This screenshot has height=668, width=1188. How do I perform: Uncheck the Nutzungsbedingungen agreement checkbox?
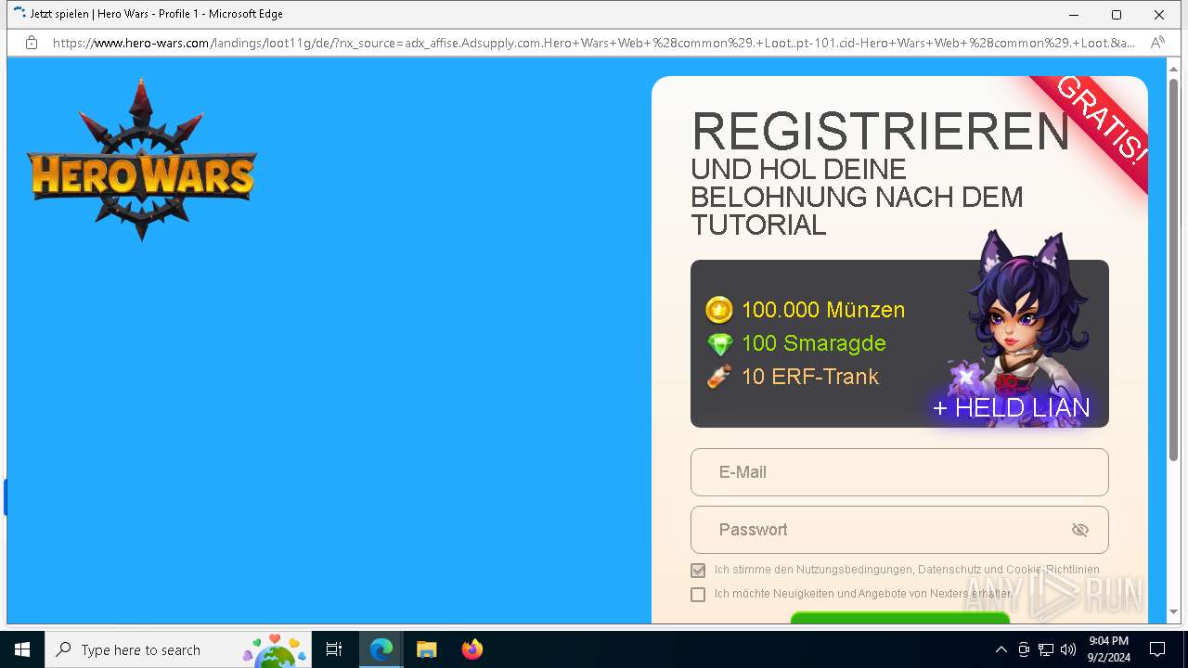click(698, 571)
